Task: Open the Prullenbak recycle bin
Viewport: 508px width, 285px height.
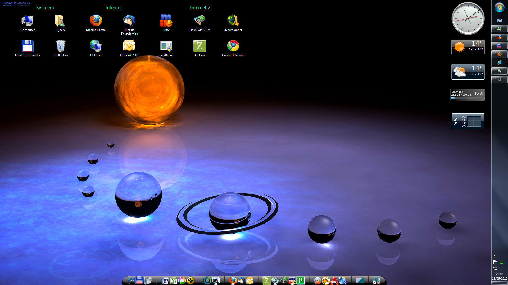Action: [x=61, y=46]
